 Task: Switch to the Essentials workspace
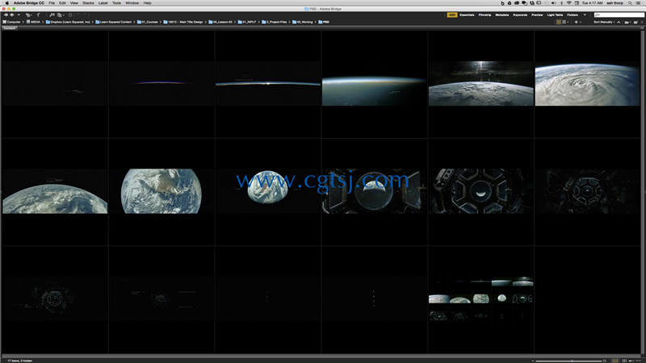467,15
